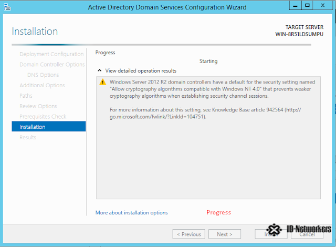Open Deployment Configuration step

pos(51,54)
